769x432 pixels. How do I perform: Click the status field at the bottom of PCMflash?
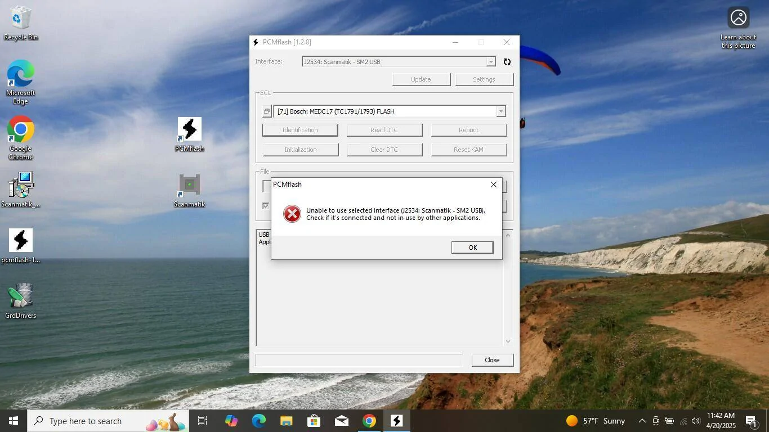(x=359, y=360)
